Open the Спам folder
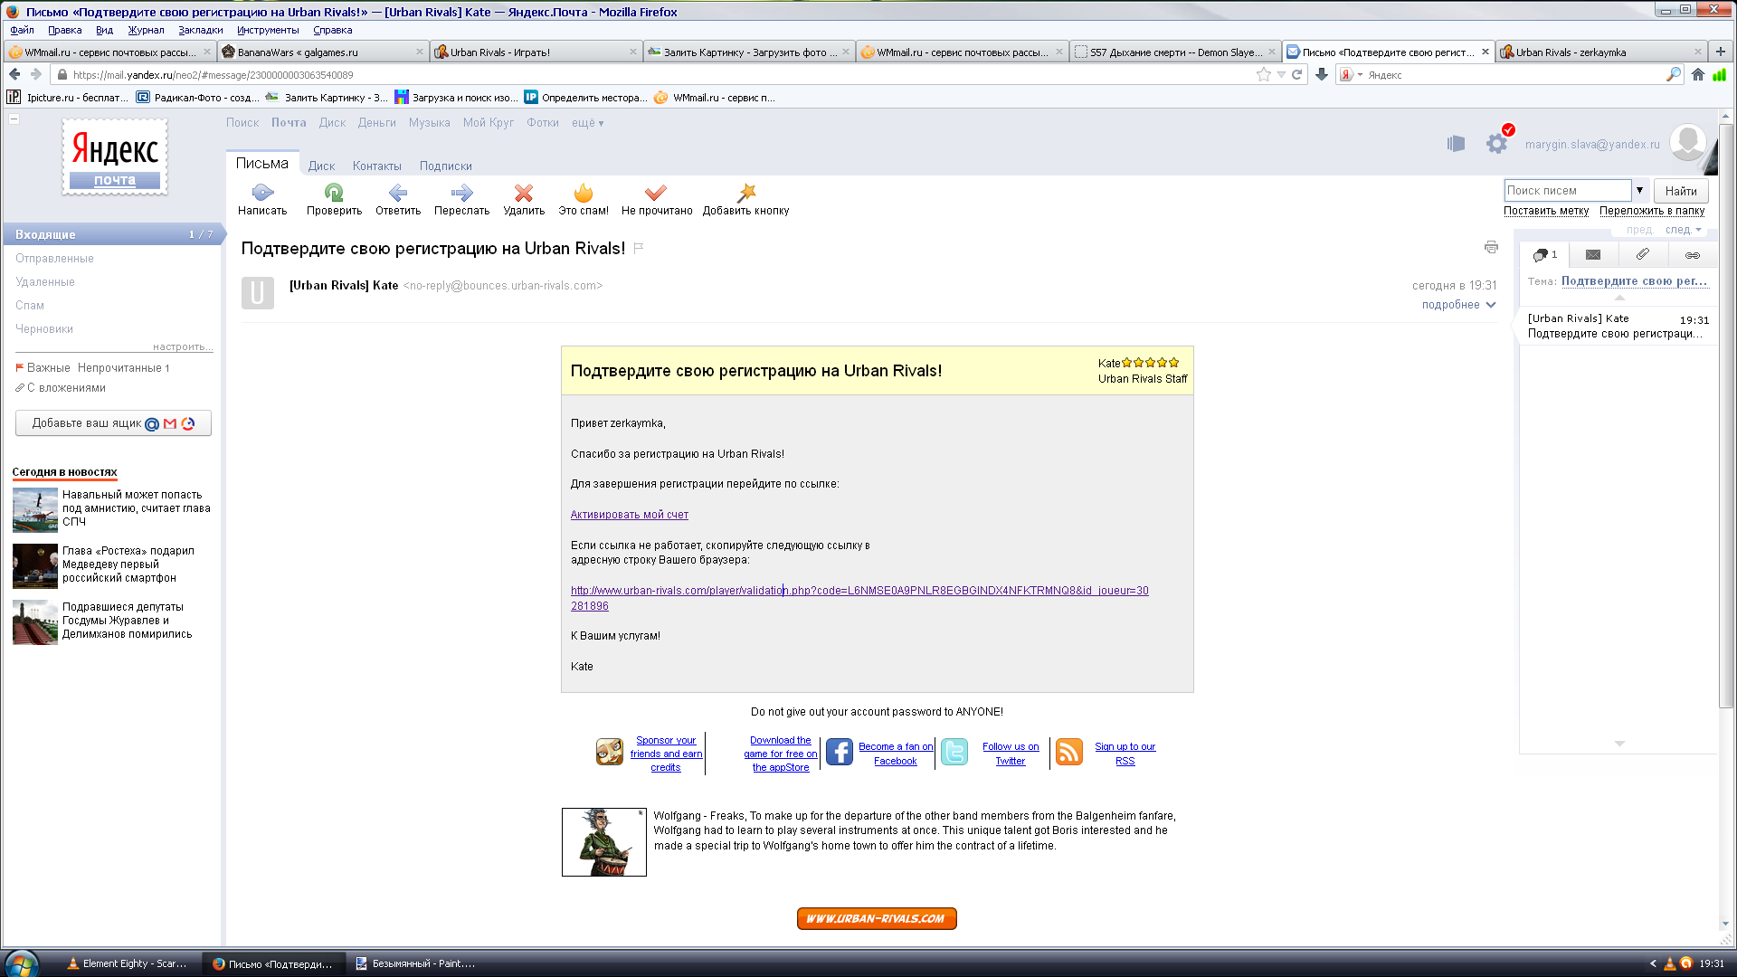 [x=30, y=306]
